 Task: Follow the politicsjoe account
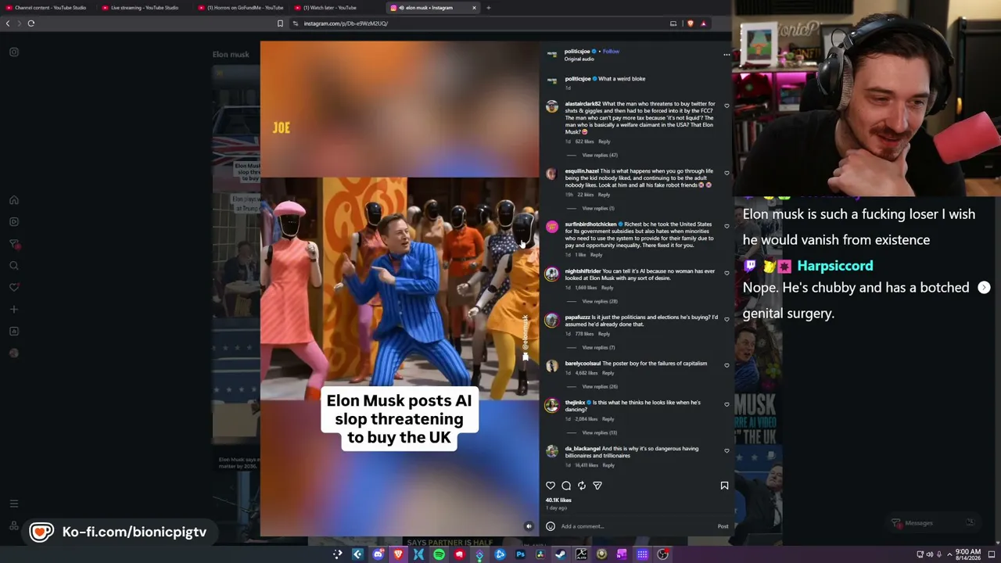click(x=611, y=52)
